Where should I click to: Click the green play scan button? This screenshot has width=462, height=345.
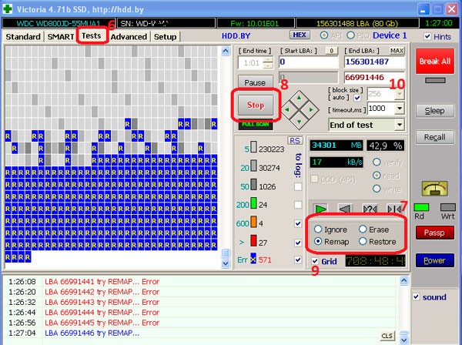point(320,208)
